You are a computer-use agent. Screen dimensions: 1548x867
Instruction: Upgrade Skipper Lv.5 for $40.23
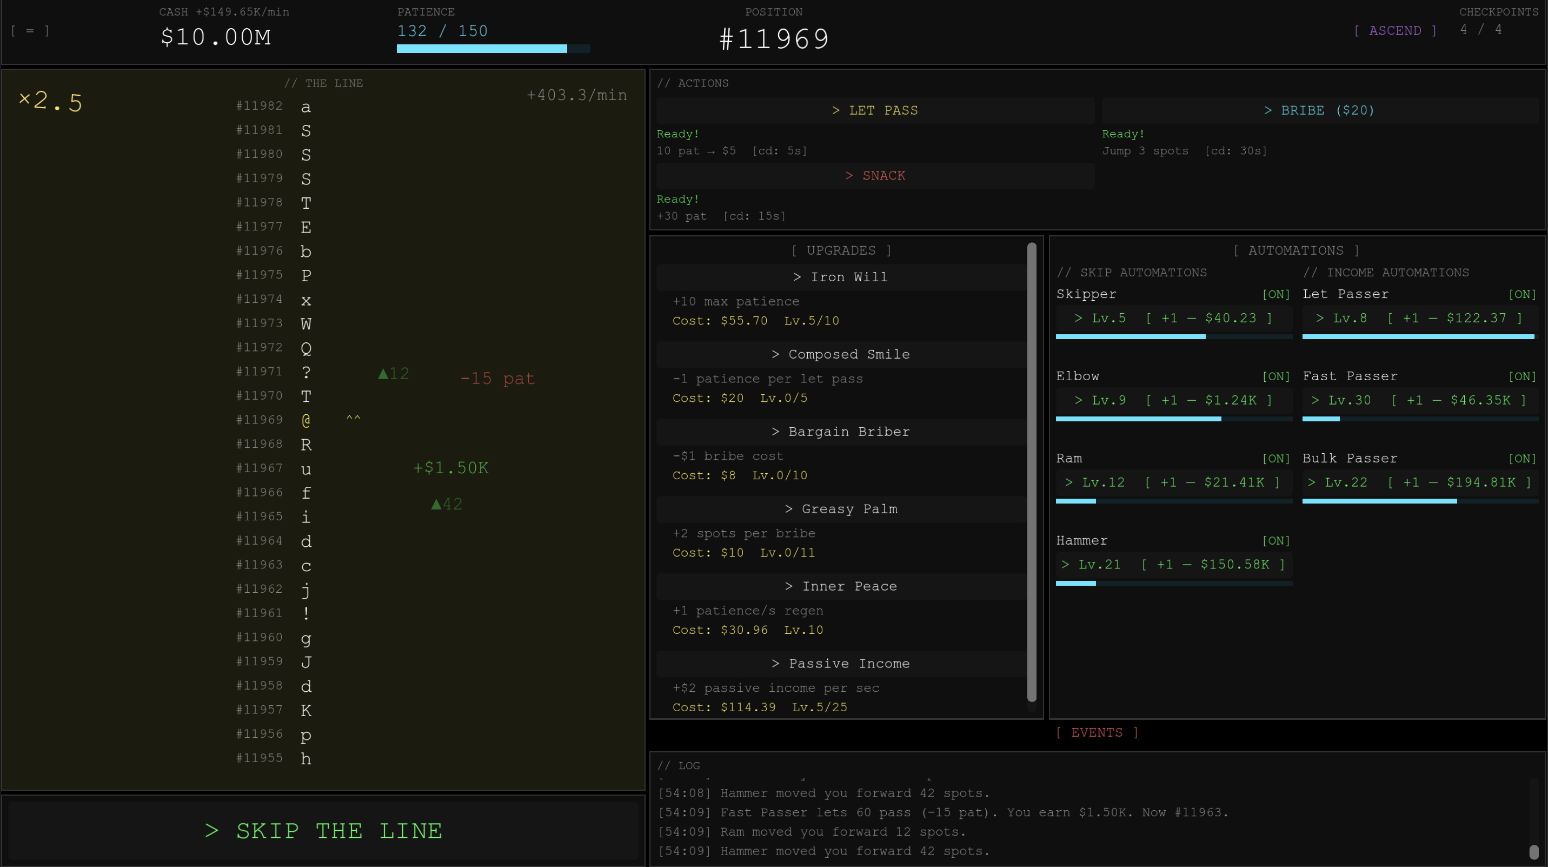(1174, 318)
